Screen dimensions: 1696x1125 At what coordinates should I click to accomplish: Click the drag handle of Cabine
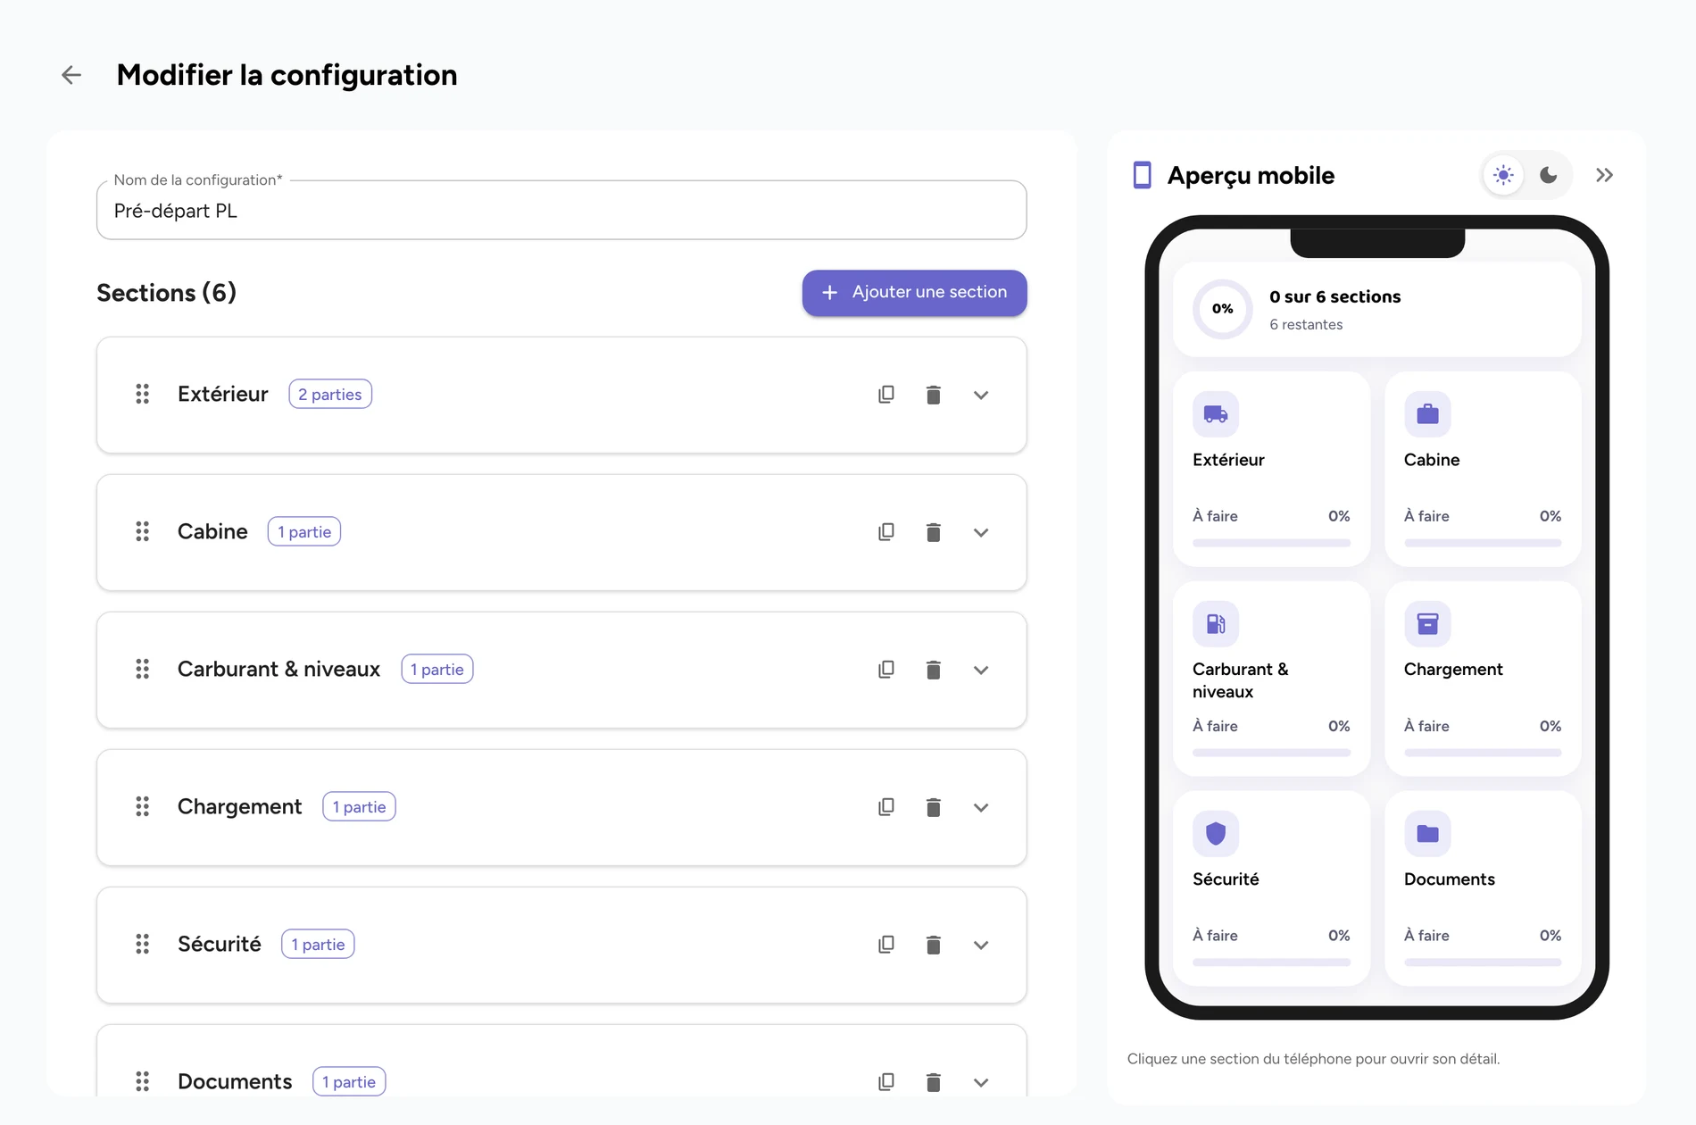coord(142,531)
